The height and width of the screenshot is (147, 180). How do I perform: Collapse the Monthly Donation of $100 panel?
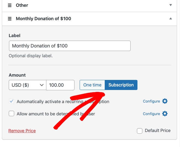171,19
